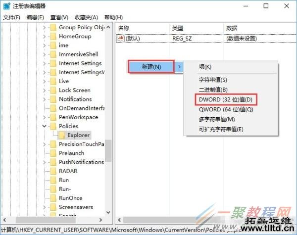Click the Notifications folder icon
297x235 pixels.
(53, 99)
